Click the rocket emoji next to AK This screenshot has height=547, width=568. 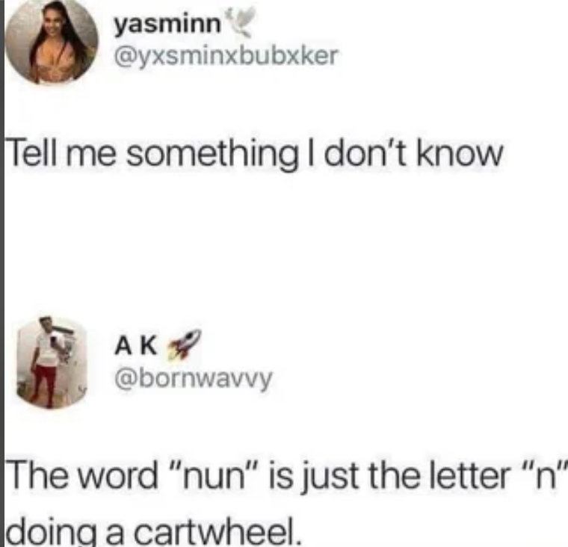183,344
